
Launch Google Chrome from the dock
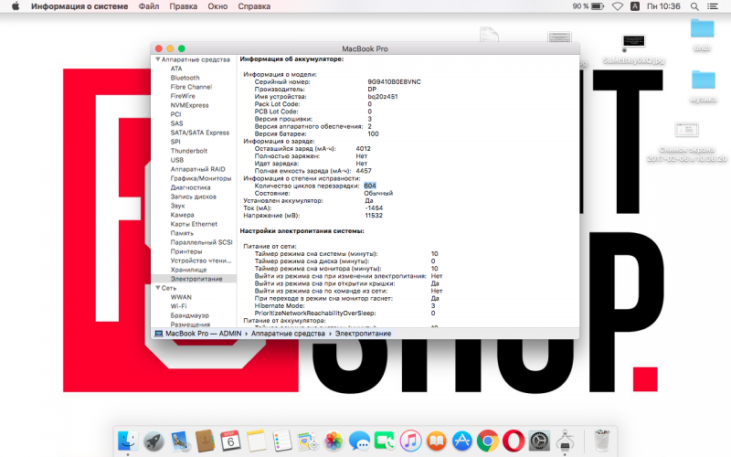(487, 441)
